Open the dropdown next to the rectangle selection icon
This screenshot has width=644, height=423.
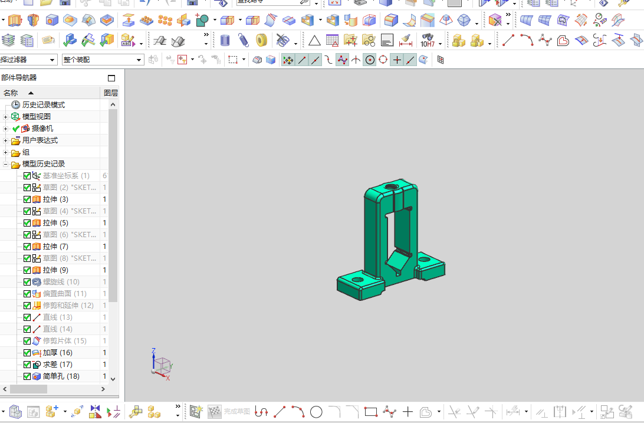tap(244, 60)
